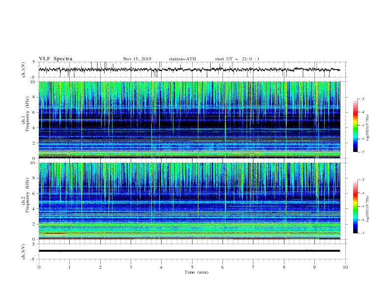
Task: Click the "station=ATH" label
Action: 182,59
